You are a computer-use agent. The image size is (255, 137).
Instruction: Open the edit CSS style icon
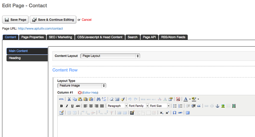point(171,99)
